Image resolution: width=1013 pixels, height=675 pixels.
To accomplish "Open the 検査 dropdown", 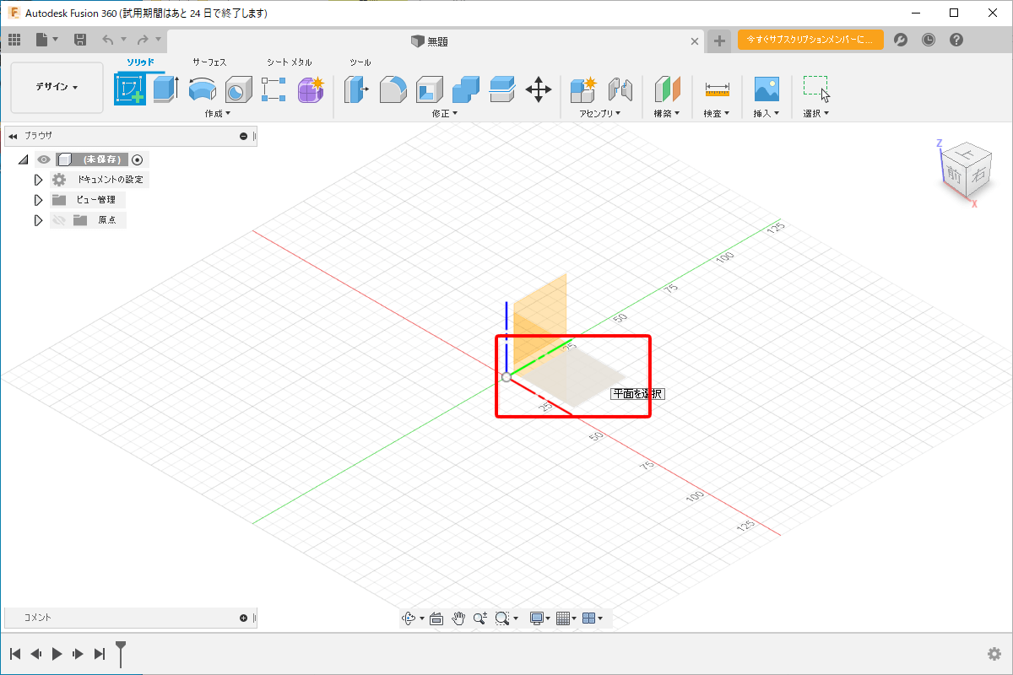I will click(x=718, y=113).
